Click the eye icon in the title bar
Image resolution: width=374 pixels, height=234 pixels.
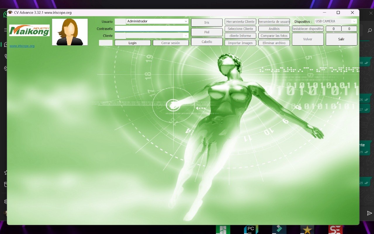click(x=10, y=13)
